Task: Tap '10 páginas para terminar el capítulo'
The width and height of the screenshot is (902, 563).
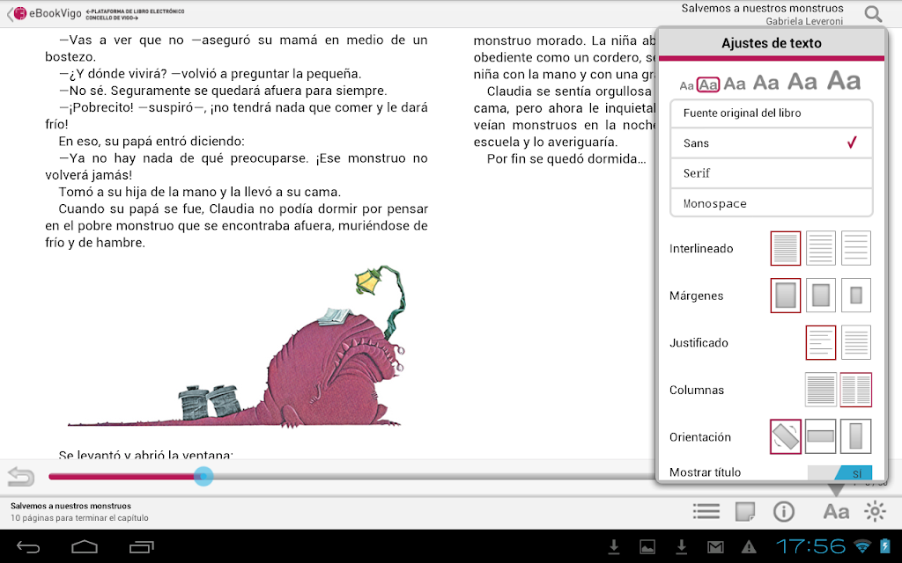Action: click(x=79, y=517)
